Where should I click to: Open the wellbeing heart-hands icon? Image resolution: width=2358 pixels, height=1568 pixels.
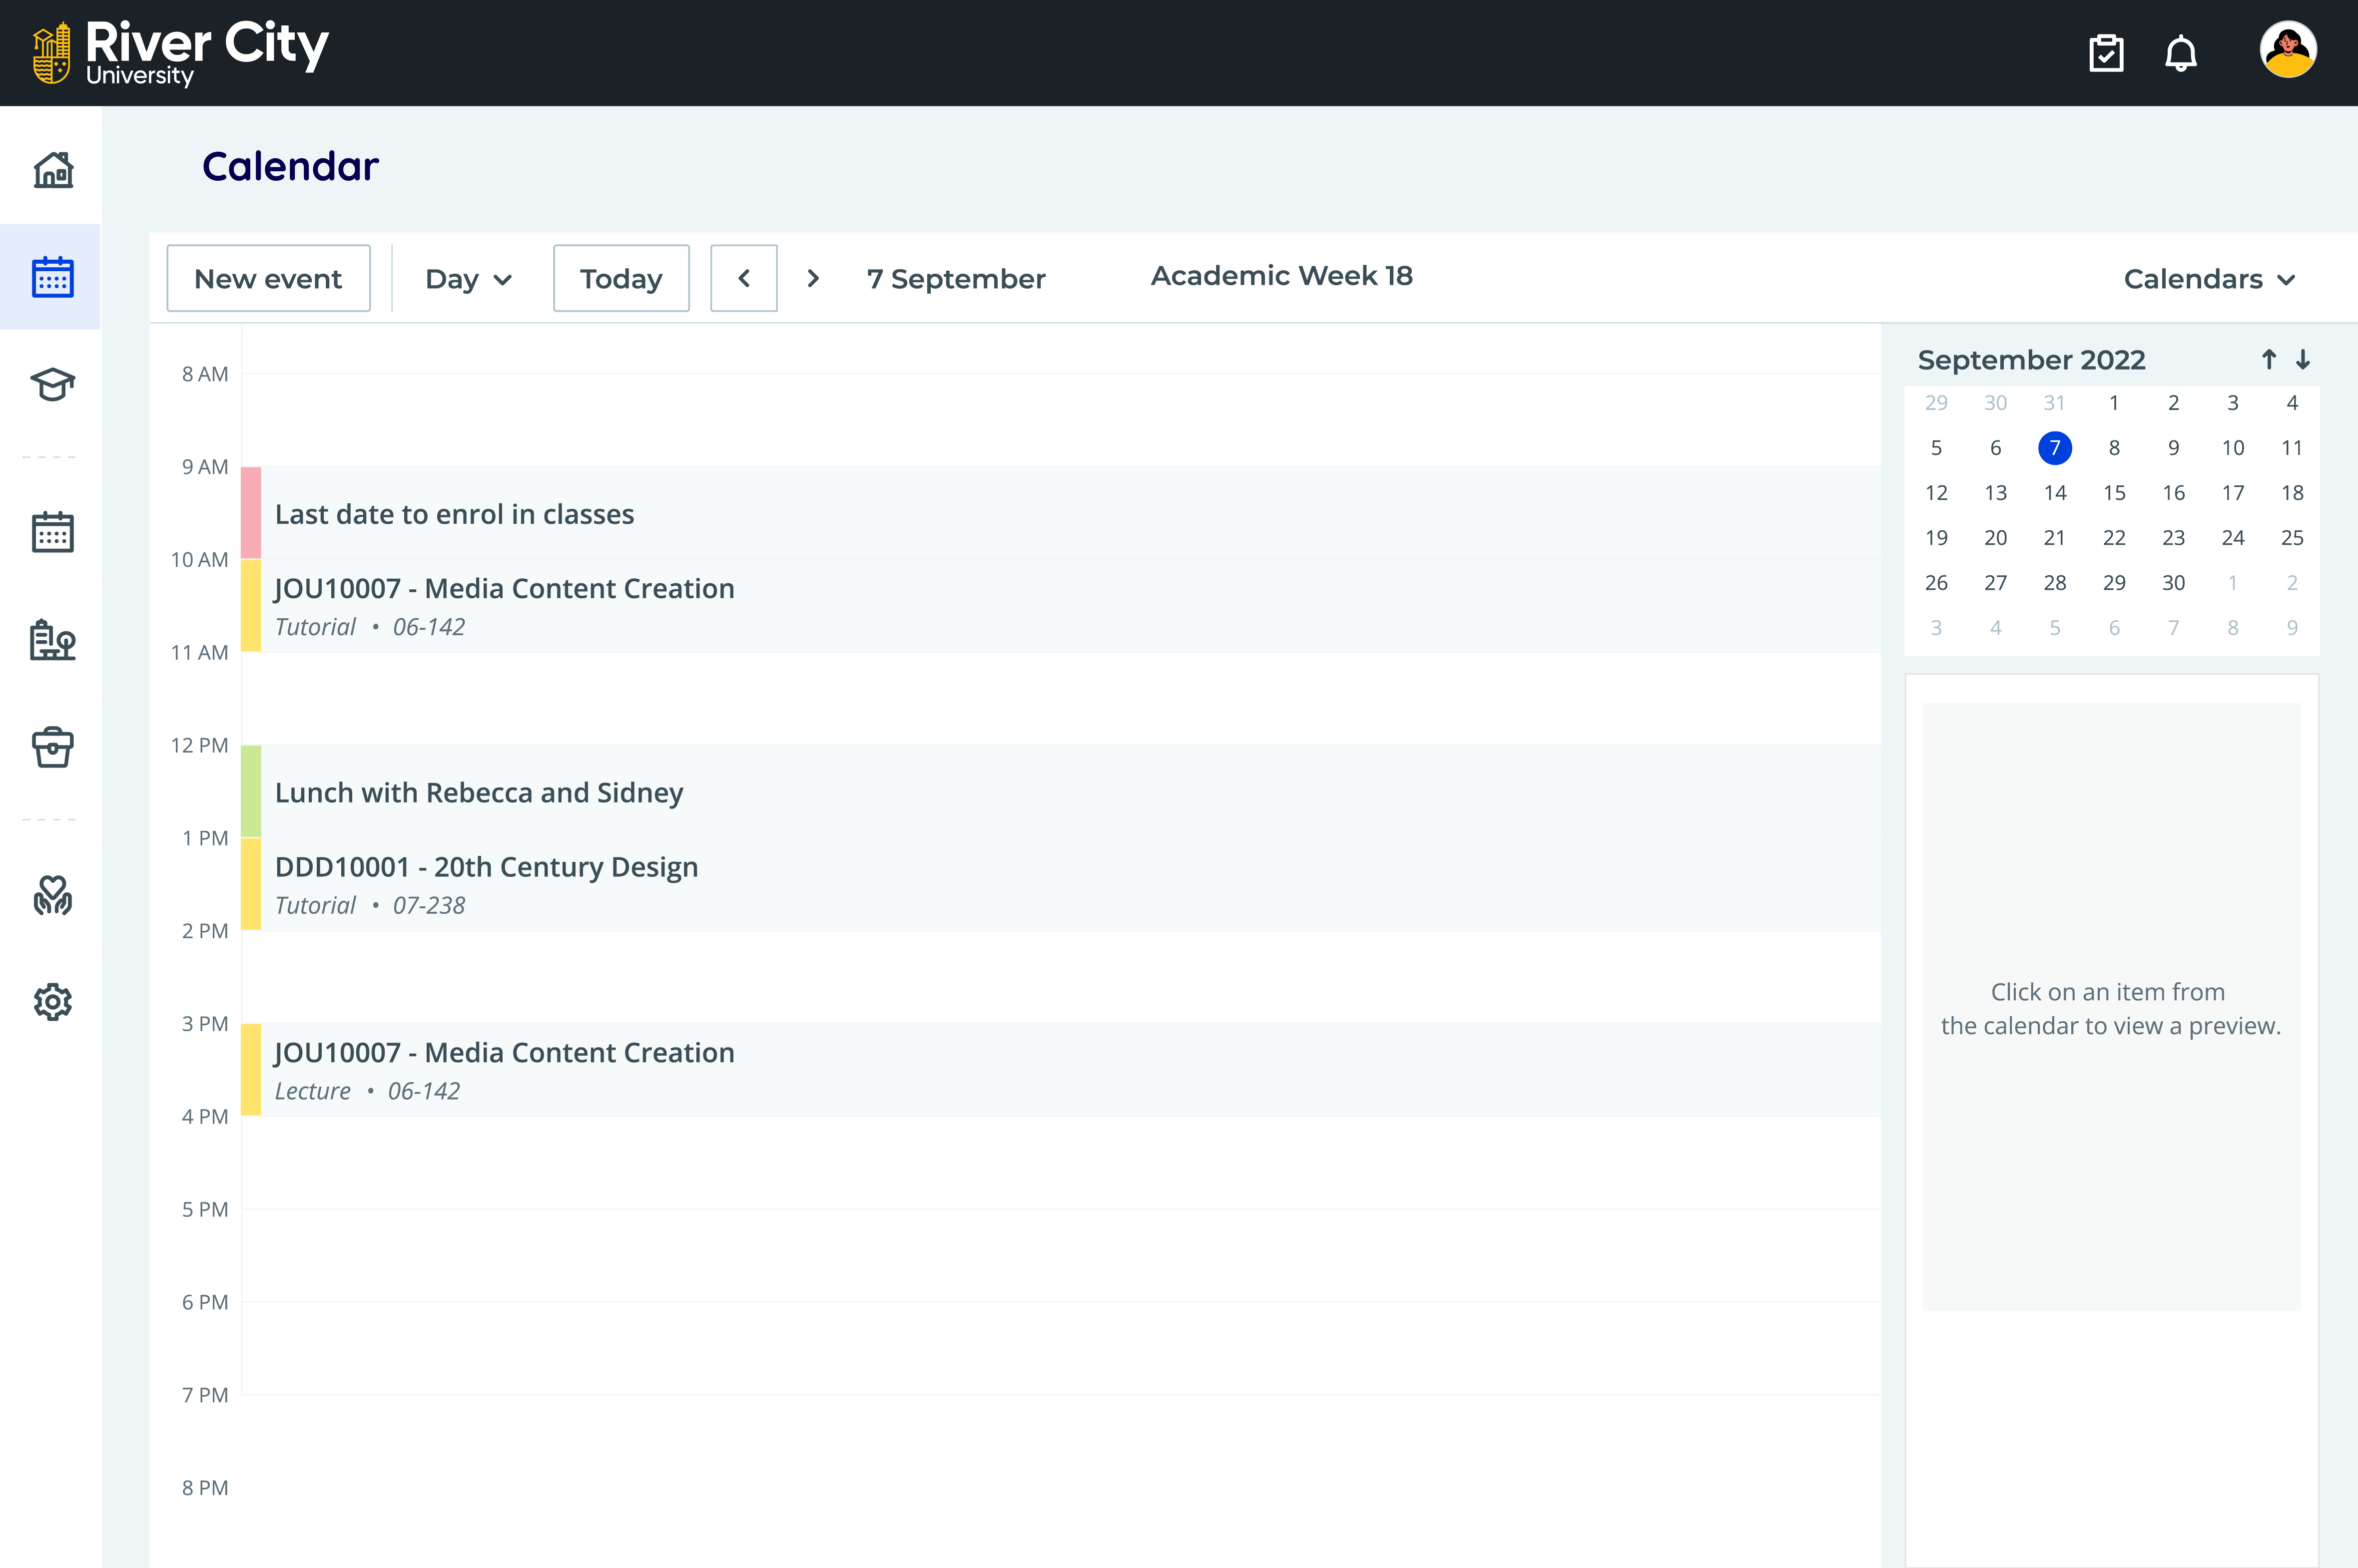point(53,895)
